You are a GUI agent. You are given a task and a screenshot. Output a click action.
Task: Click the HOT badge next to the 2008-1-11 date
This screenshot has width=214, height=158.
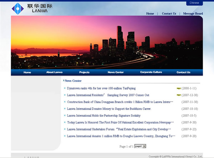[x=179, y=88]
